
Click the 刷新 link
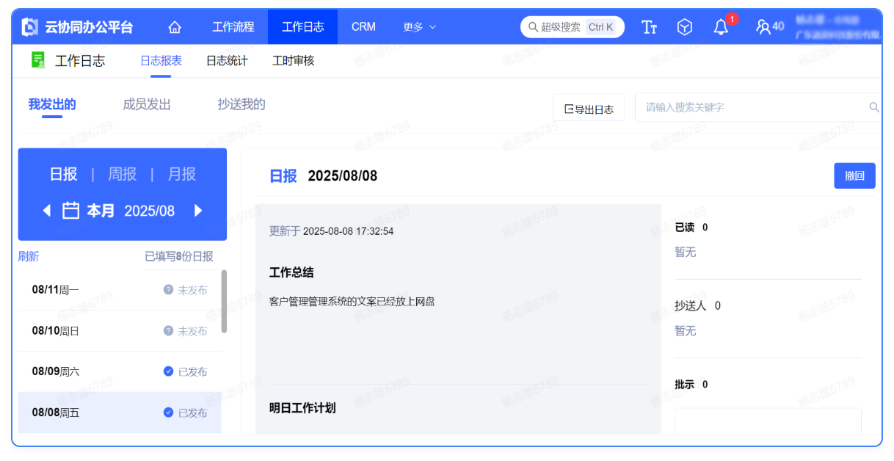click(29, 256)
